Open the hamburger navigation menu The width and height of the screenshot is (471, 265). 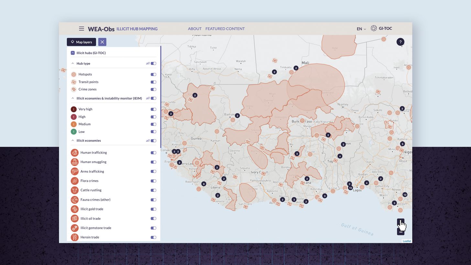coord(82,29)
